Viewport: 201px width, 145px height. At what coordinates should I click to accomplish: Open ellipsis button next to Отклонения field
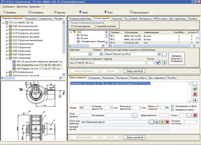tap(135, 115)
